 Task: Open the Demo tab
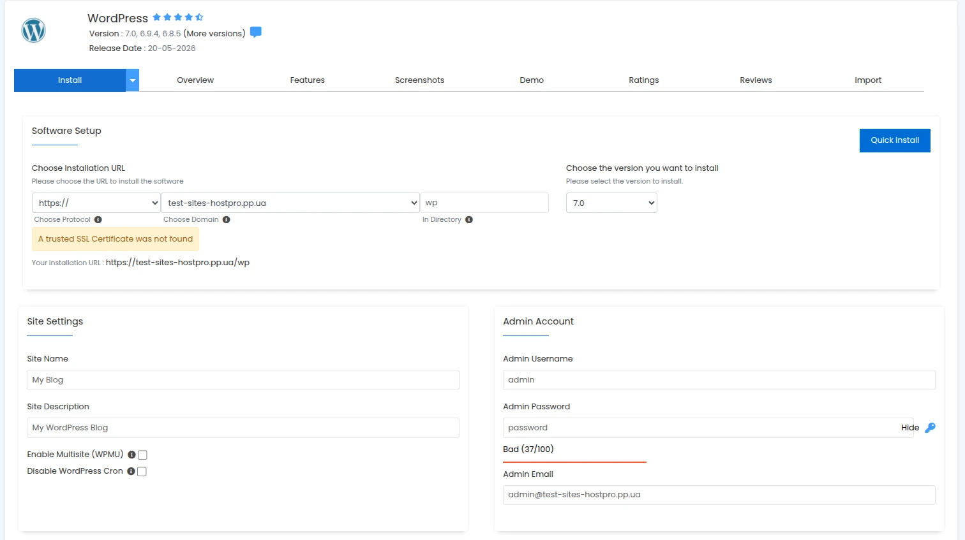pyautogui.click(x=532, y=80)
